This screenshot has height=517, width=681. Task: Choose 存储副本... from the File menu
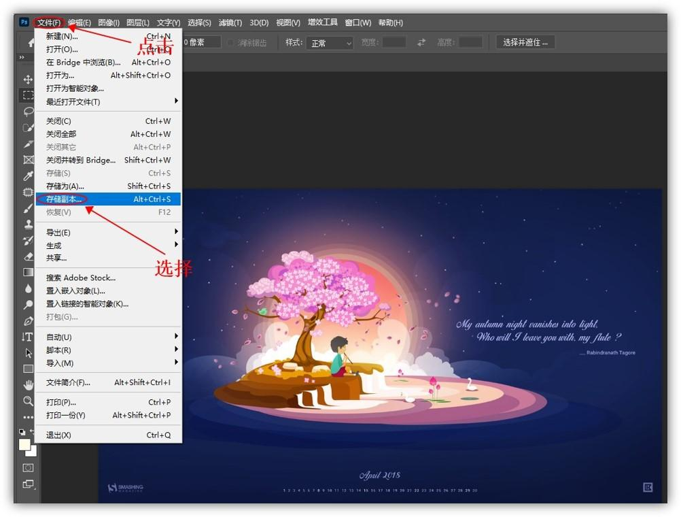pos(108,199)
